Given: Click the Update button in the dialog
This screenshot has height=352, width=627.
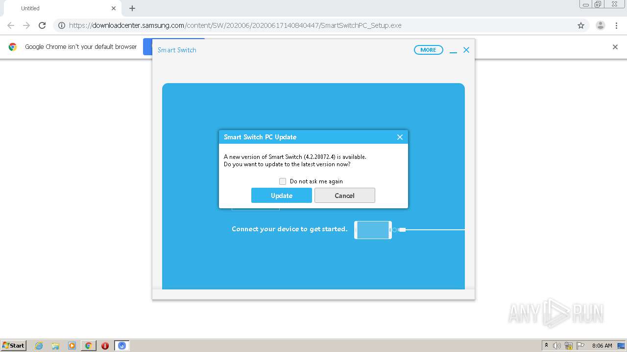Looking at the screenshot, I should (x=282, y=196).
